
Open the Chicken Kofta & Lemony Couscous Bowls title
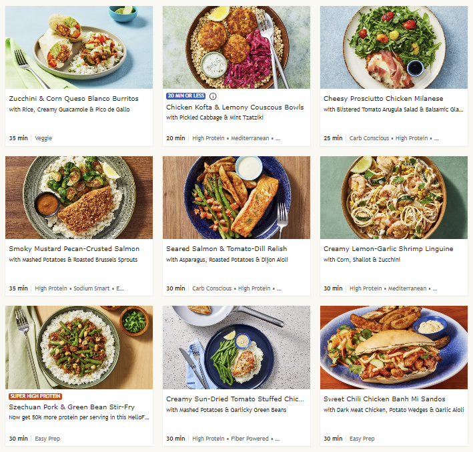point(235,107)
